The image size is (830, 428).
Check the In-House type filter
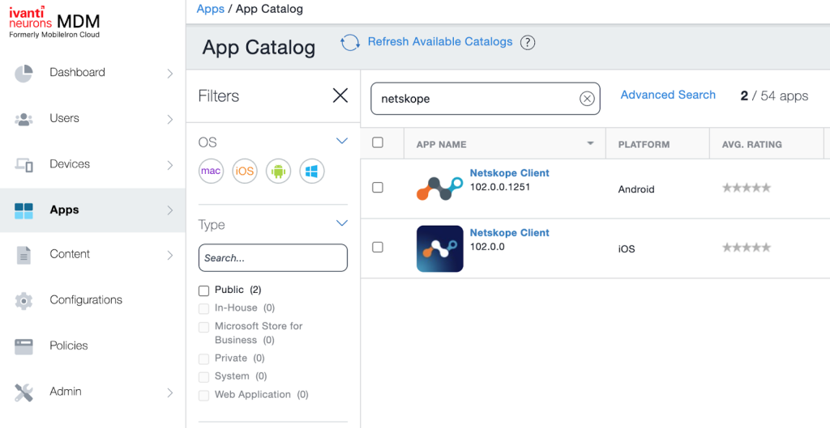click(203, 308)
